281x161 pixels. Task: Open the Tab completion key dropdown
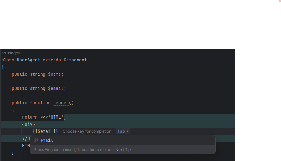click(123, 131)
